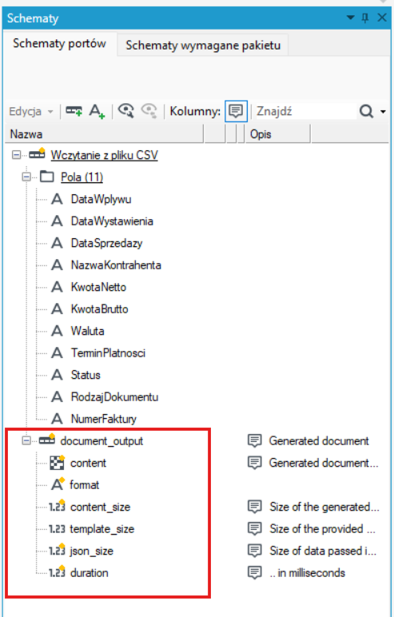
Task: Select the content_size field name
Action: [x=101, y=508]
